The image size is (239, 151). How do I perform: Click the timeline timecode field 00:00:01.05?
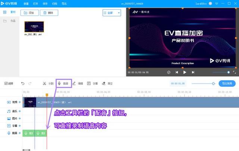click(178, 83)
